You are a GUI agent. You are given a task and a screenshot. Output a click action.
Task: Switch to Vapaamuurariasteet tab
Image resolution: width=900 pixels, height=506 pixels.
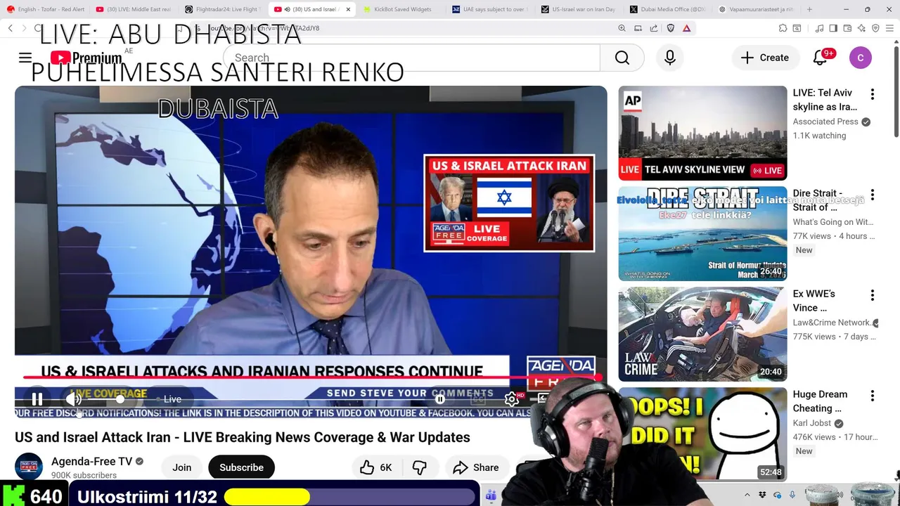pyautogui.click(x=757, y=9)
